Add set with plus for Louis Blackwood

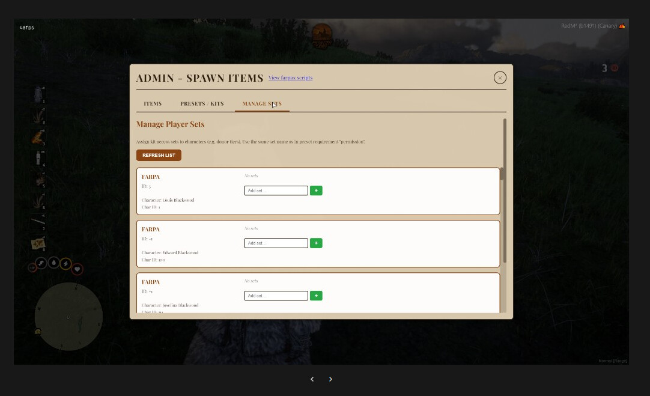pos(316,190)
